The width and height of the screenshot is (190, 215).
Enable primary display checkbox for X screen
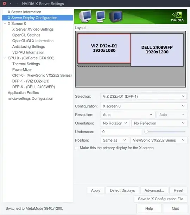tap(76, 148)
